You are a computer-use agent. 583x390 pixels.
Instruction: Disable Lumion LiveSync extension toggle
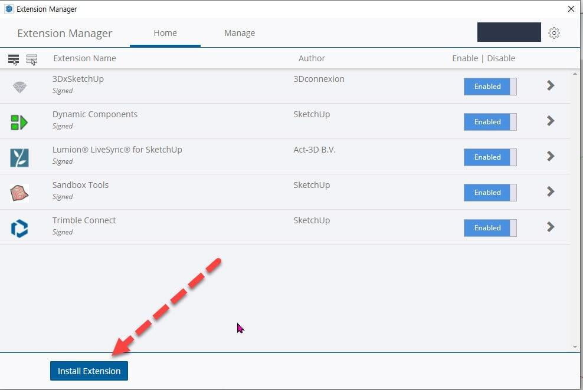click(490, 157)
